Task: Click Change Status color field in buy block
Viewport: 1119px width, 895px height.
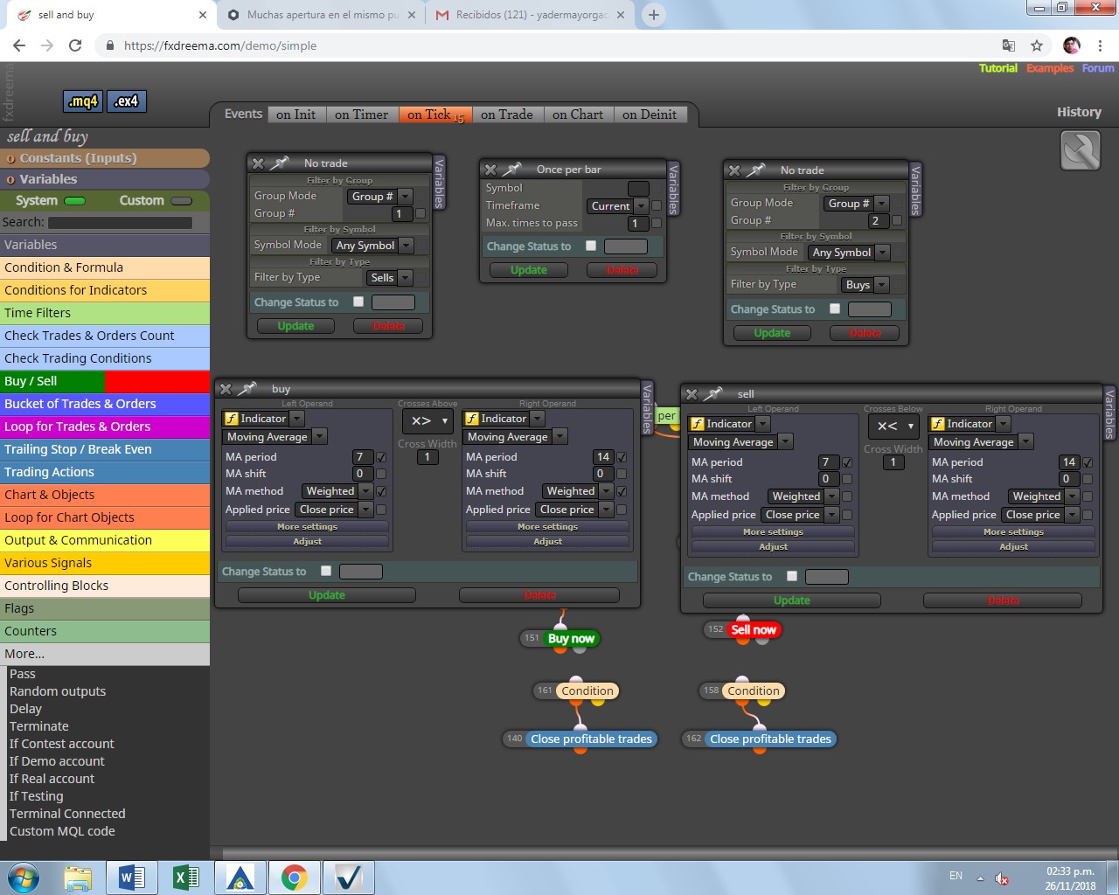Action: [360, 572]
